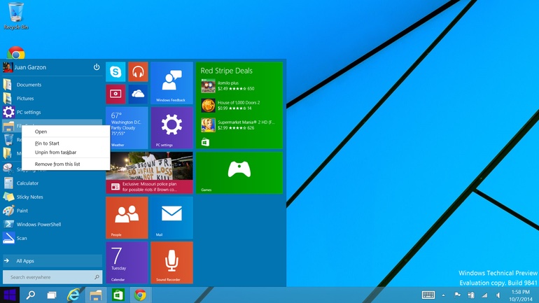Screen dimensions: 539x303
Task: Open the Sound Recorder tile
Action: tap(171, 262)
